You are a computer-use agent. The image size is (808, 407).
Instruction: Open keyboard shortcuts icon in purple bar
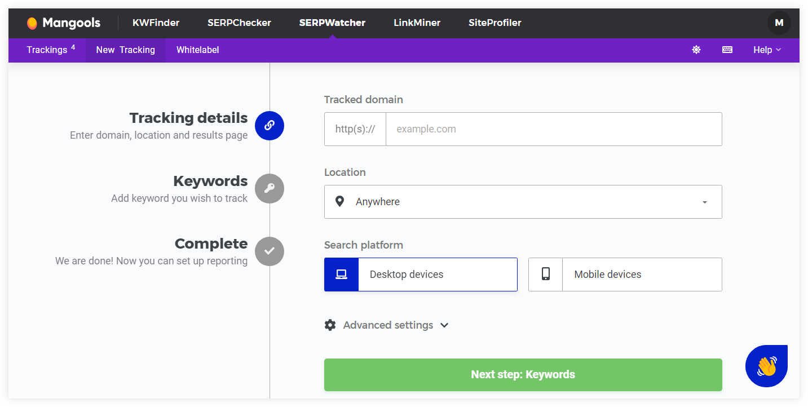[x=727, y=50]
